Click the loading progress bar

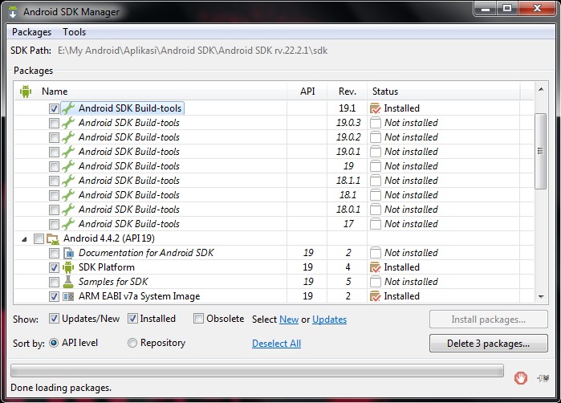[258, 371]
